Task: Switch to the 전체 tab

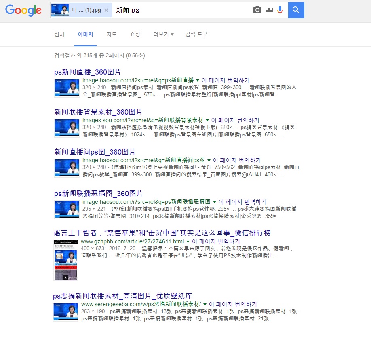Action: [59, 34]
